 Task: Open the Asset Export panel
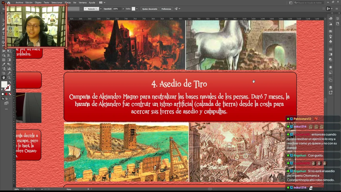pyautogui.click(x=331, y=93)
